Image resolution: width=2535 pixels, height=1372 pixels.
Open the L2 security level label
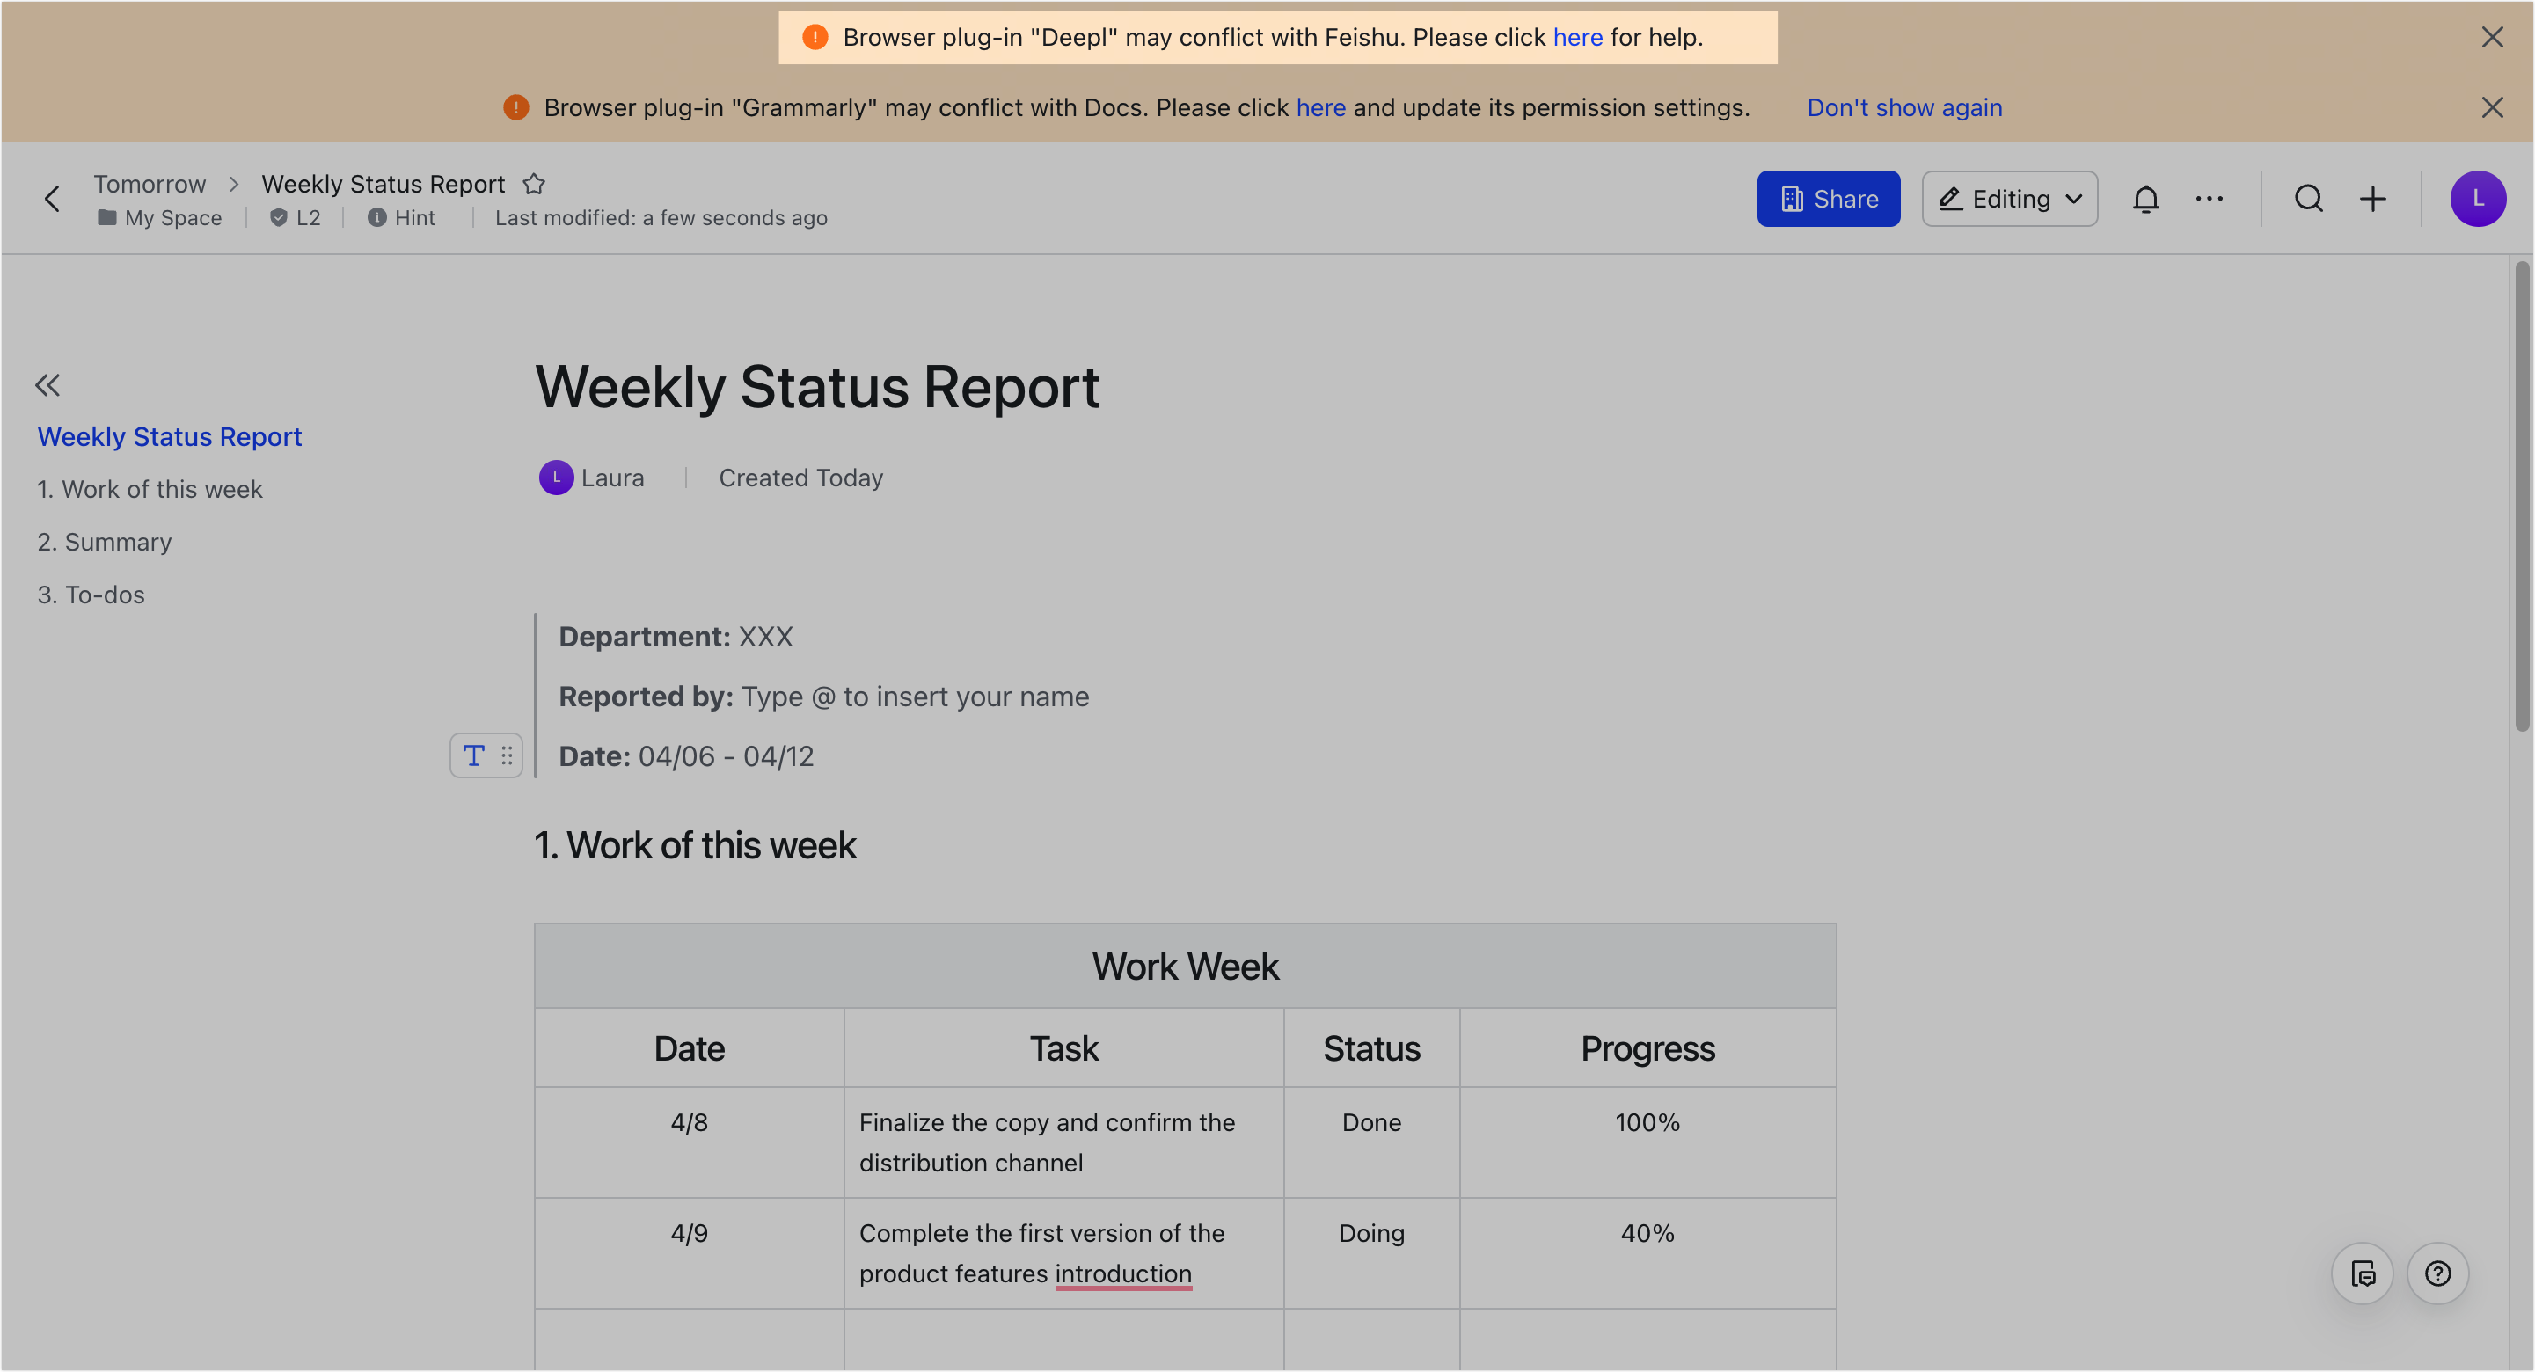tap(296, 217)
